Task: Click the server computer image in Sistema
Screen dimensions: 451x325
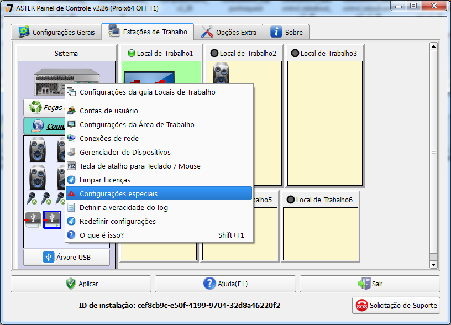Action: tap(50, 82)
